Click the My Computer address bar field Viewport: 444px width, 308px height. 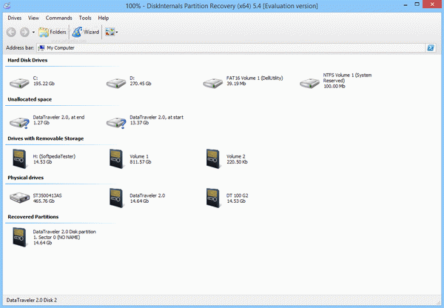pyautogui.click(x=231, y=48)
